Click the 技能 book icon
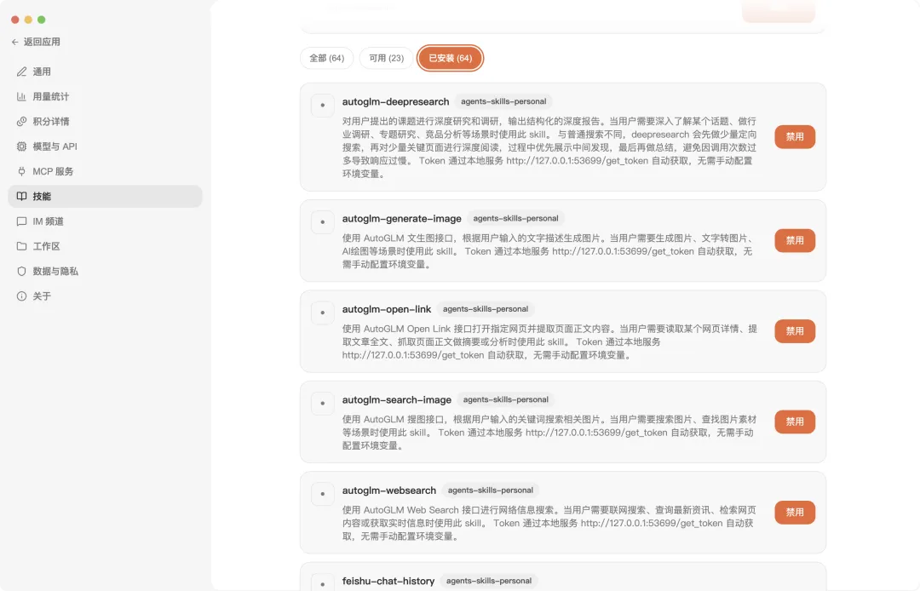Screen dimensions: 920x591 (x=21, y=197)
